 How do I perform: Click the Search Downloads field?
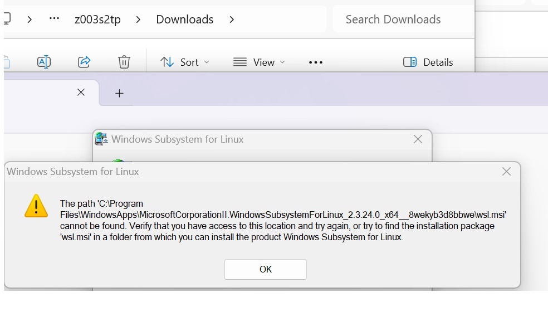404,19
